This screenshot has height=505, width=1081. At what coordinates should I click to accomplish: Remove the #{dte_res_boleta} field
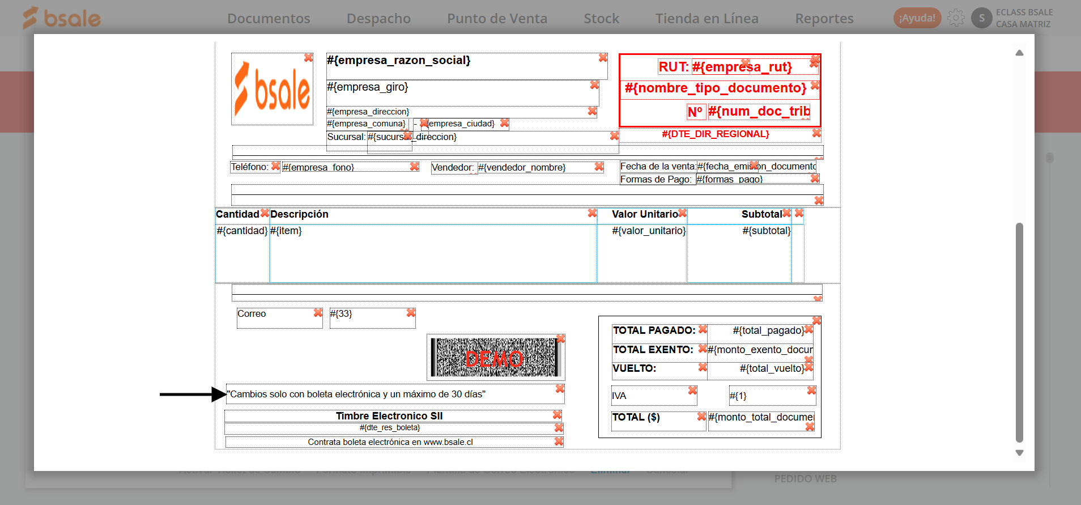[559, 428]
